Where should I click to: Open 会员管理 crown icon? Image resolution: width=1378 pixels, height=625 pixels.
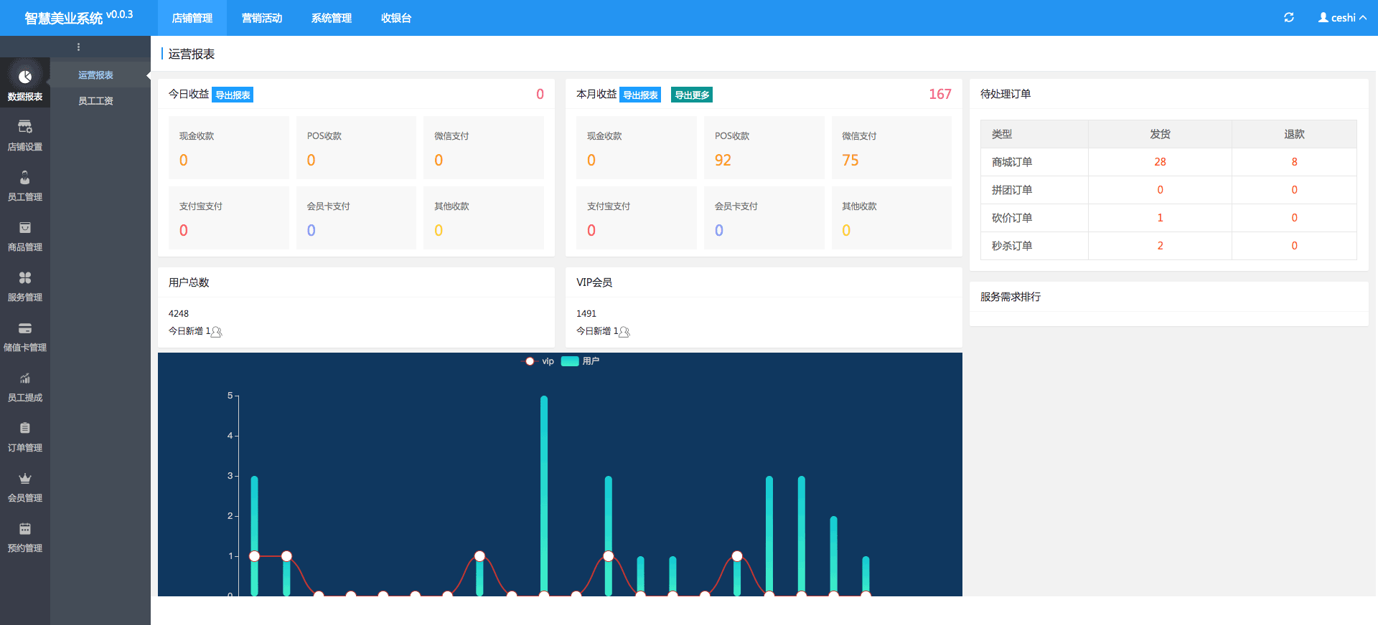point(25,479)
